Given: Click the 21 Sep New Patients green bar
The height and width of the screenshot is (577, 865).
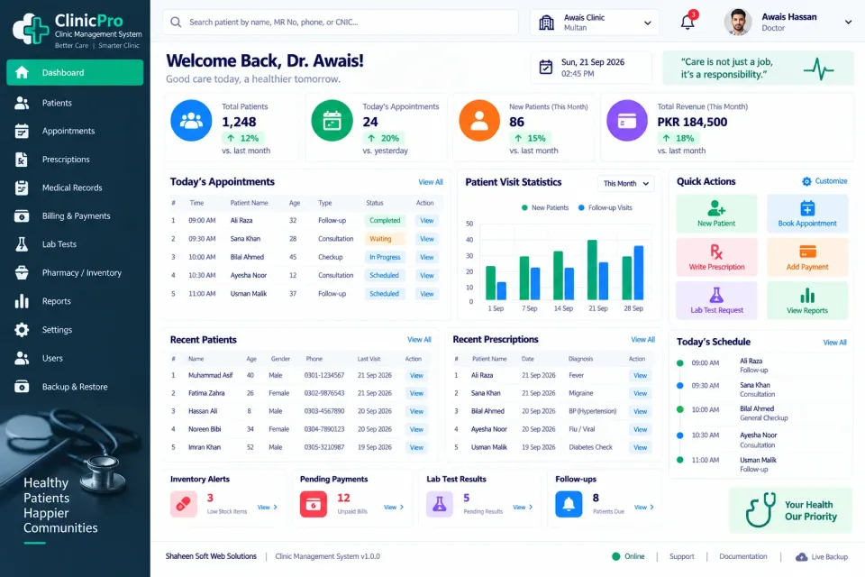Looking at the screenshot, I should [x=592, y=270].
